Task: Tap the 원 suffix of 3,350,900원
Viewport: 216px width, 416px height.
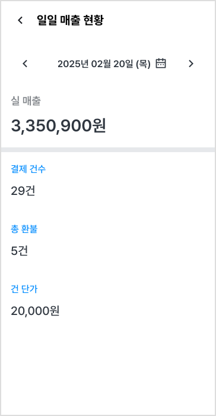Action: [99, 126]
